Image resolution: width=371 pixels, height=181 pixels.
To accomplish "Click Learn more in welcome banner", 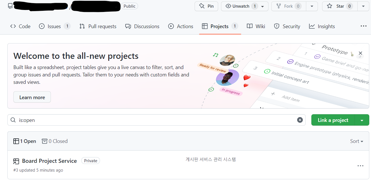I will (x=32, y=97).
